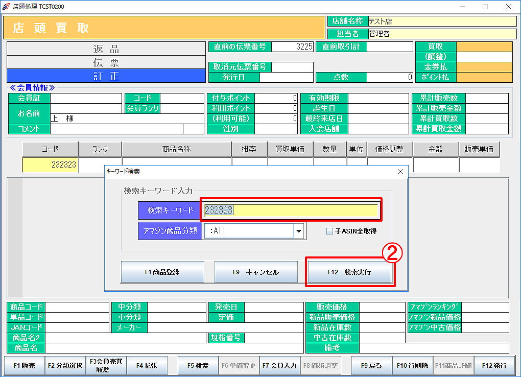Click the F1 商品登録 button
This screenshot has height=377, width=521.
162,272
